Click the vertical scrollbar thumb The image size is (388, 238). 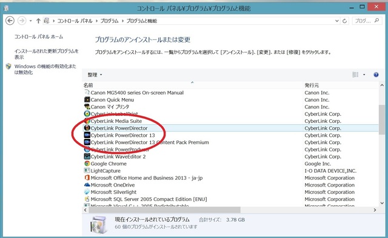coord(382,119)
